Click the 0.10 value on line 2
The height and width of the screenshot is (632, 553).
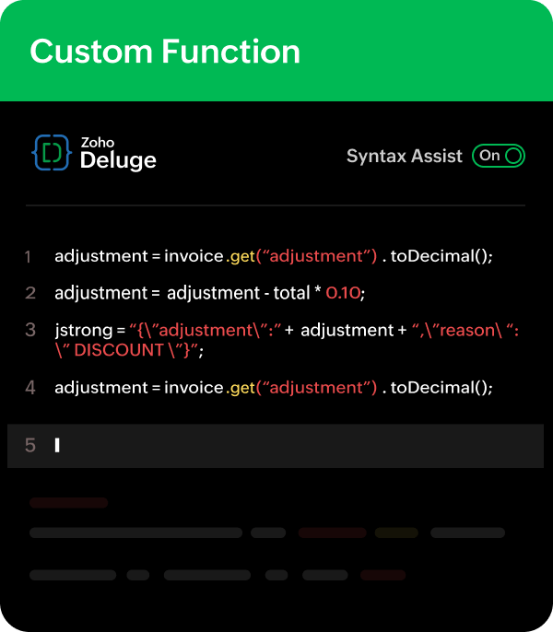tap(343, 293)
